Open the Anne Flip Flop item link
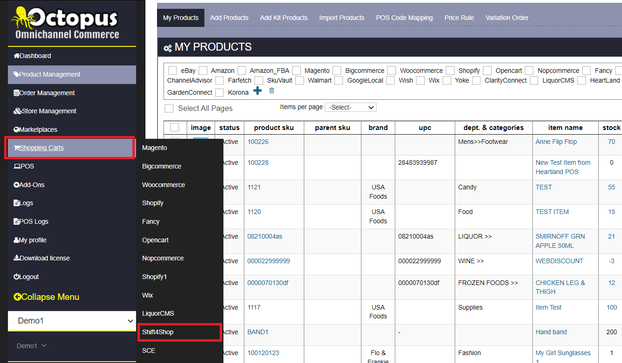The width and height of the screenshot is (622, 363). pos(556,142)
